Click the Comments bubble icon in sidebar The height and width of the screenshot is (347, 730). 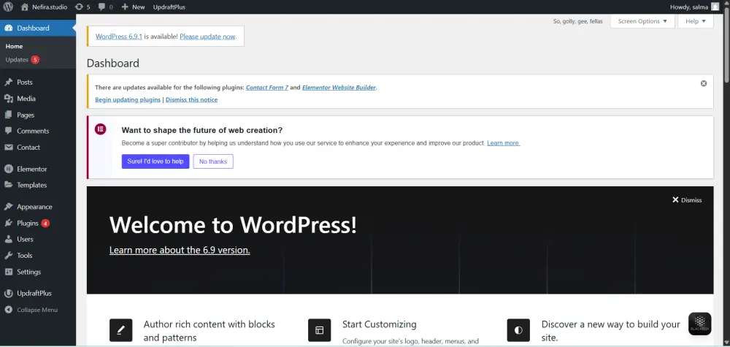8,131
